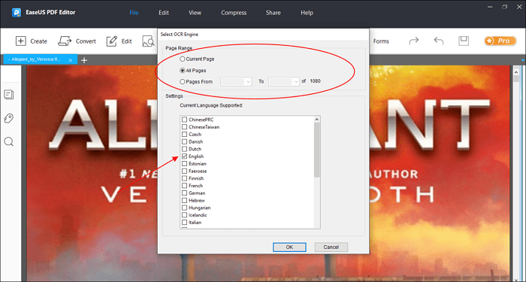
Task: Add a new document tab with plus icon
Action: (x=84, y=60)
